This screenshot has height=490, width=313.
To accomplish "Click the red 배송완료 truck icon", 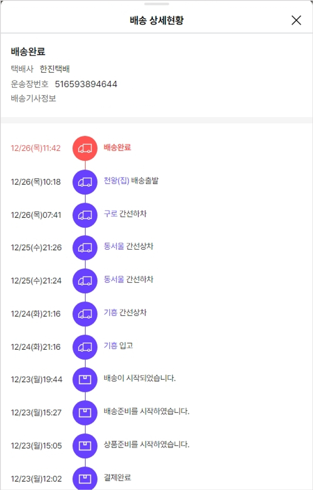I will 85,148.
